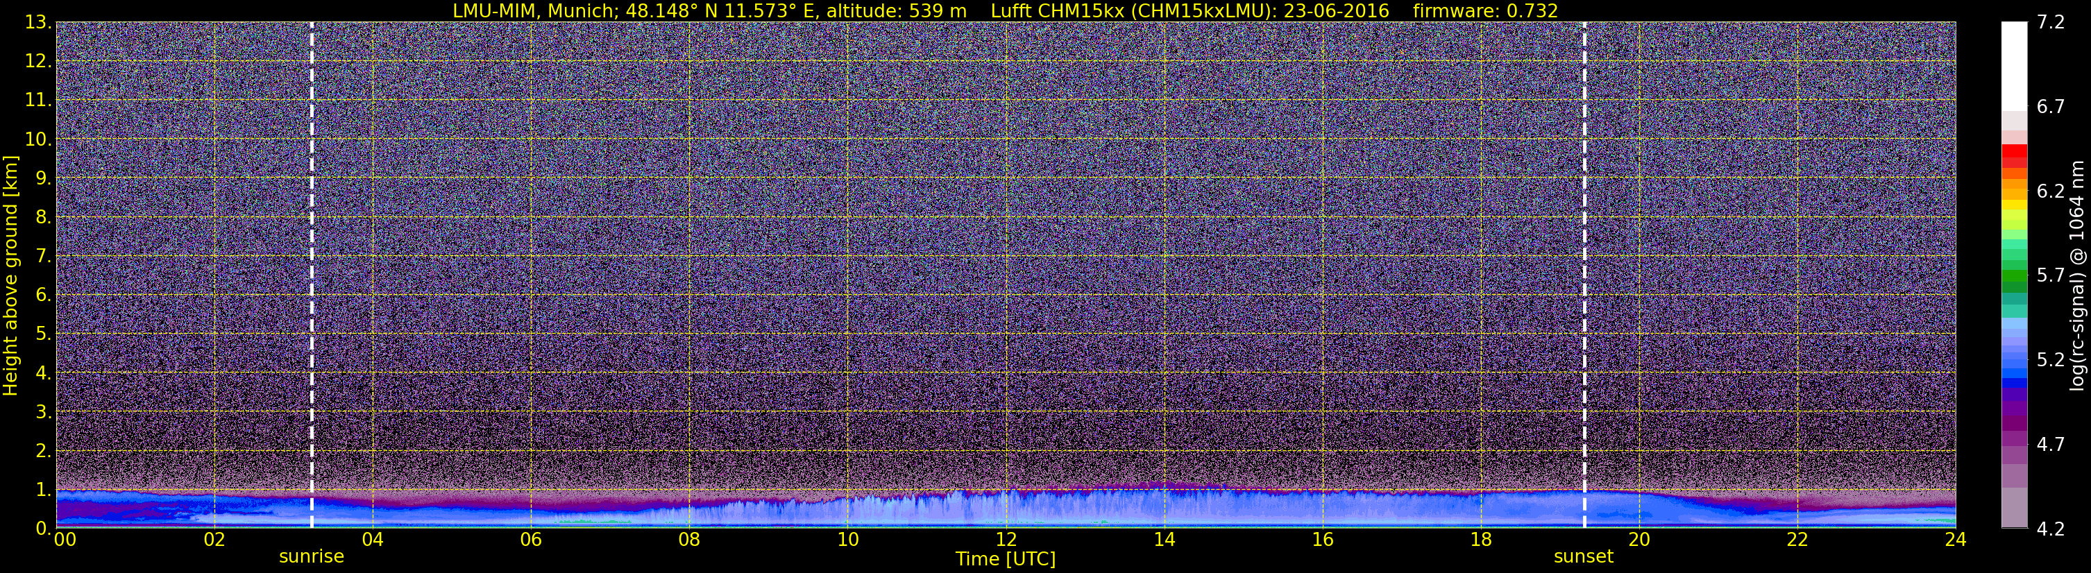This screenshot has width=2091, height=573.
Task: Click the height axis tick '4.'
Action: tap(43, 373)
